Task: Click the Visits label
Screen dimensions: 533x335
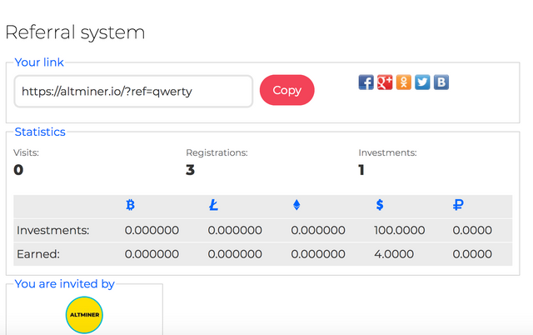Action: tap(26, 152)
